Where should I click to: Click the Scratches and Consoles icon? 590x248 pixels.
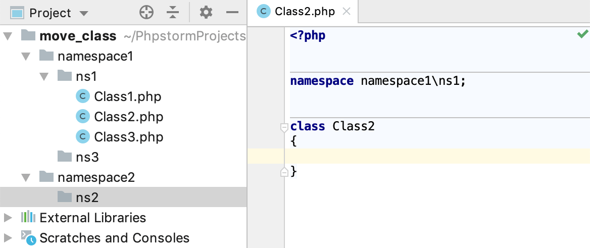(28, 237)
